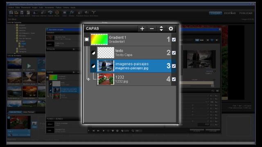Toggle the imagenes-paisajes layer checkbox
The height and width of the screenshot is (147, 262).
174,66
